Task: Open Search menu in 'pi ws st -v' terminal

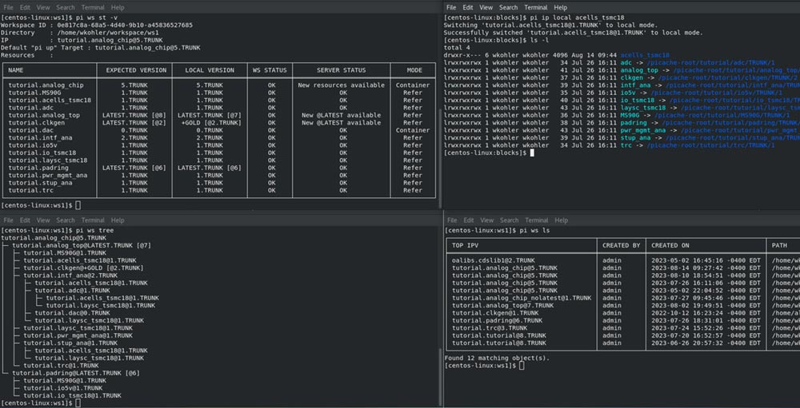Action: point(66,8)
